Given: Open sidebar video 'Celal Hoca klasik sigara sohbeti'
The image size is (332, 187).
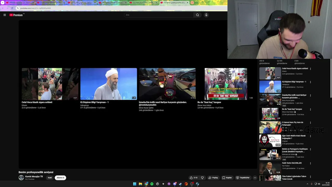Looking at the screenshot, I should pos(295,69).
